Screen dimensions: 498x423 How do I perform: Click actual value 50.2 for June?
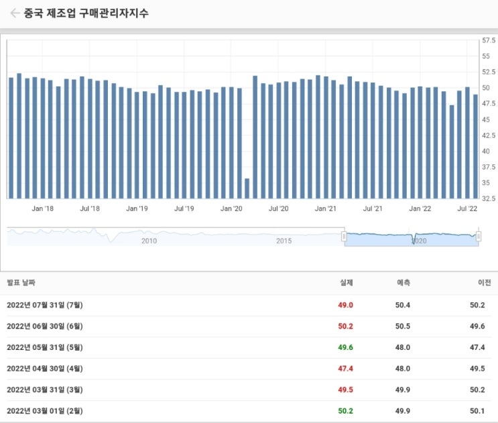pyautogui.click(x=346, y=326)
